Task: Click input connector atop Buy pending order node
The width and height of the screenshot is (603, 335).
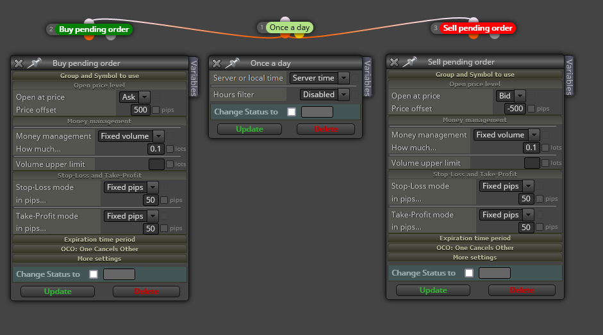Action: coord(89,20)
